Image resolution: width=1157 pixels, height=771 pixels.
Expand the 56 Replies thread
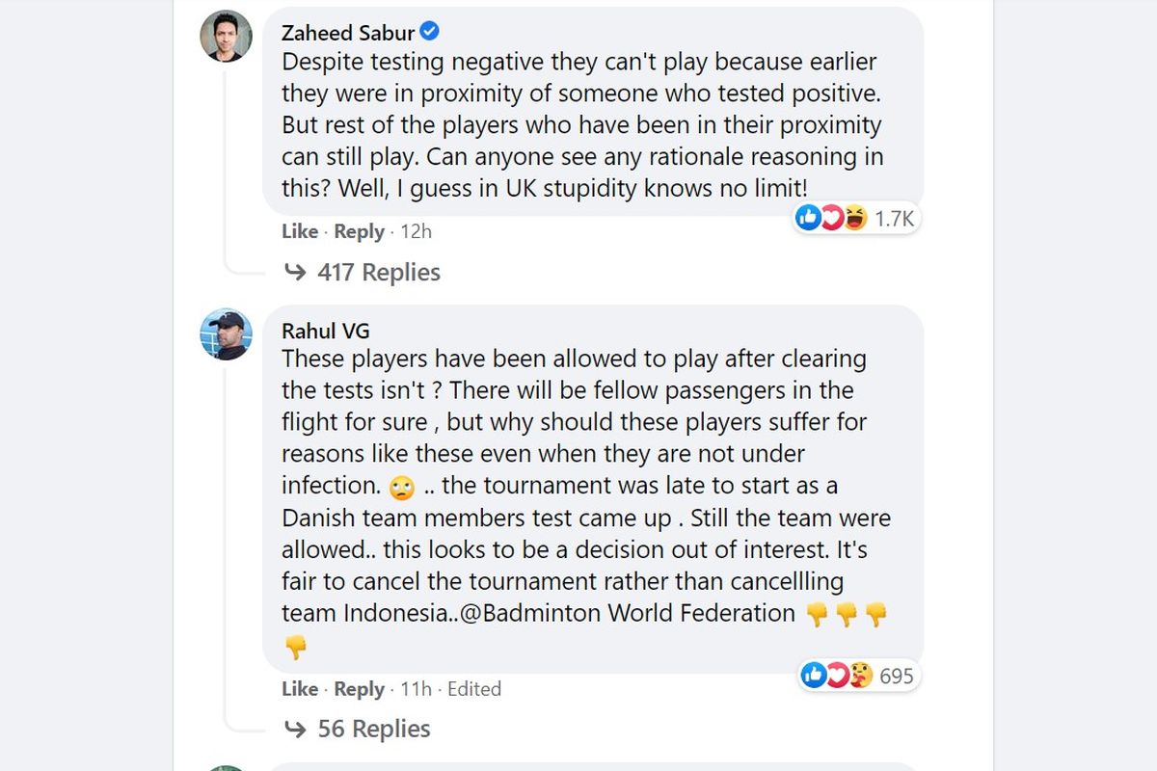coord(374,730)
